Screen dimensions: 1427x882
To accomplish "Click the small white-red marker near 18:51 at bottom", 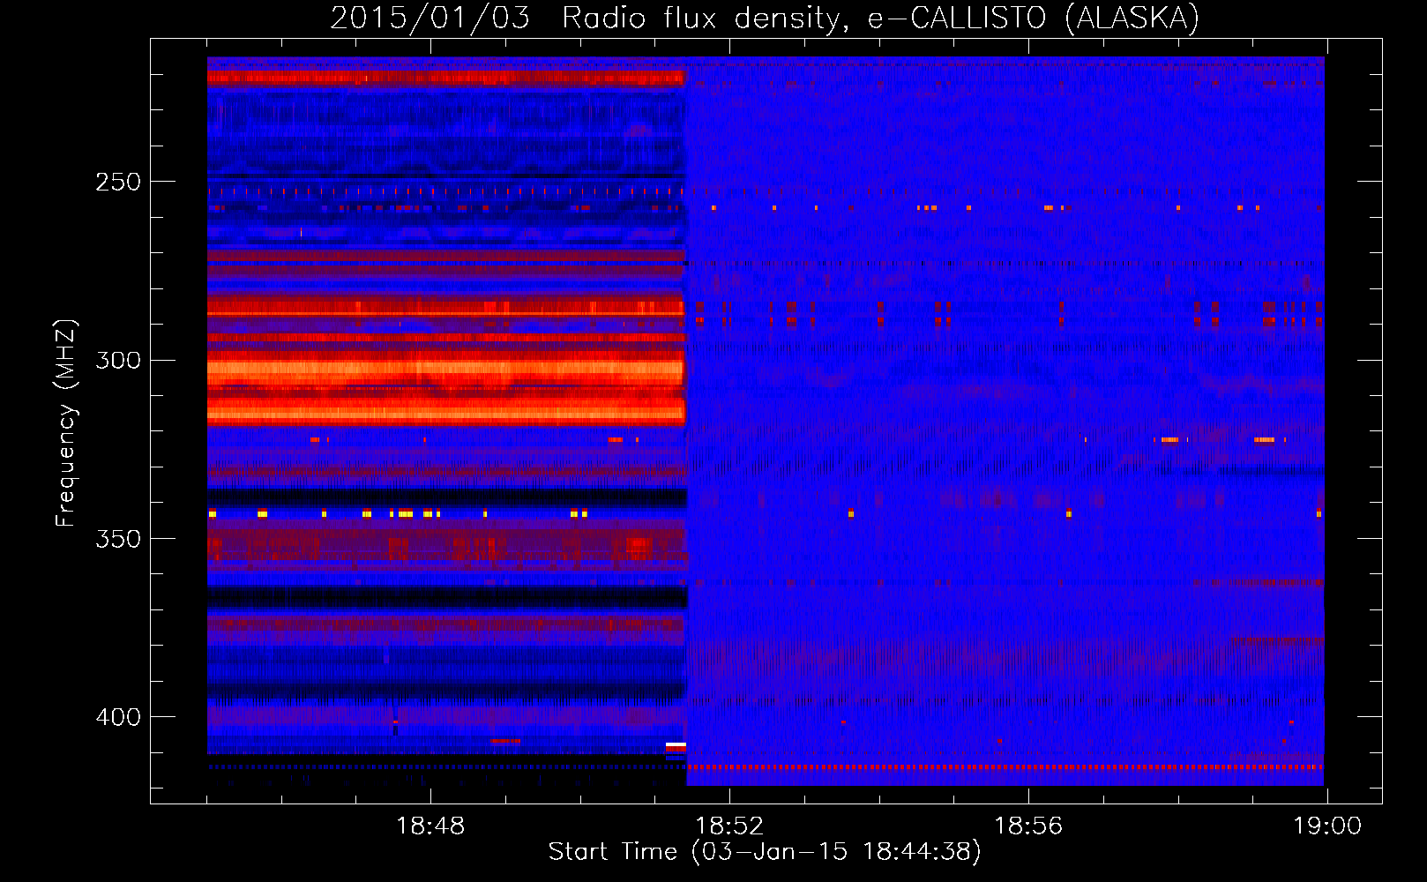I will [x=676, y=748].
